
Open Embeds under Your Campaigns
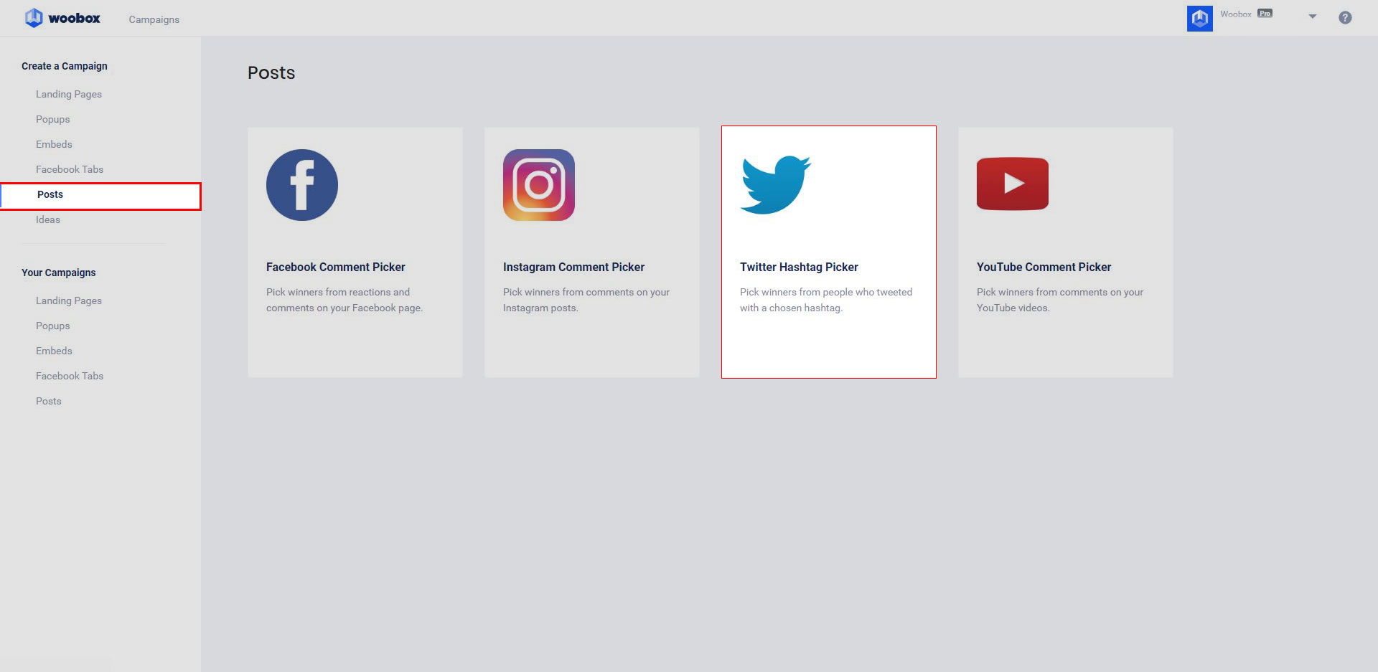[x=54, y=351]
